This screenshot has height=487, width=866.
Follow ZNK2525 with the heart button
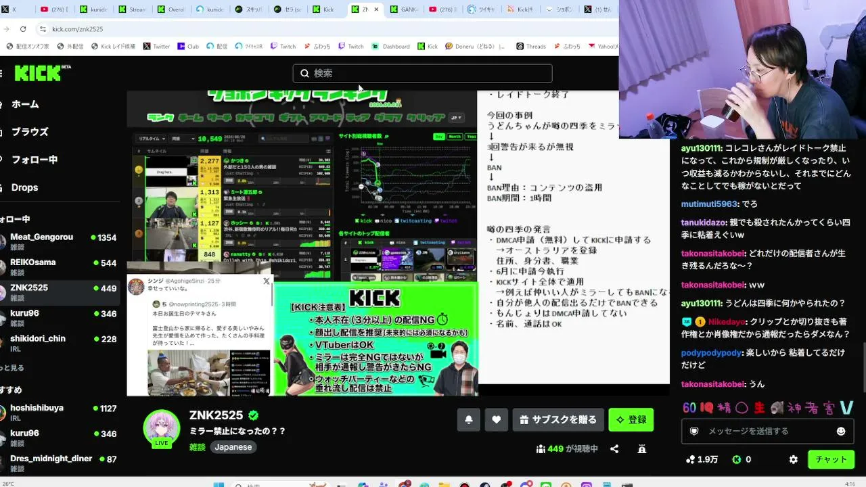tap(496, 420)
